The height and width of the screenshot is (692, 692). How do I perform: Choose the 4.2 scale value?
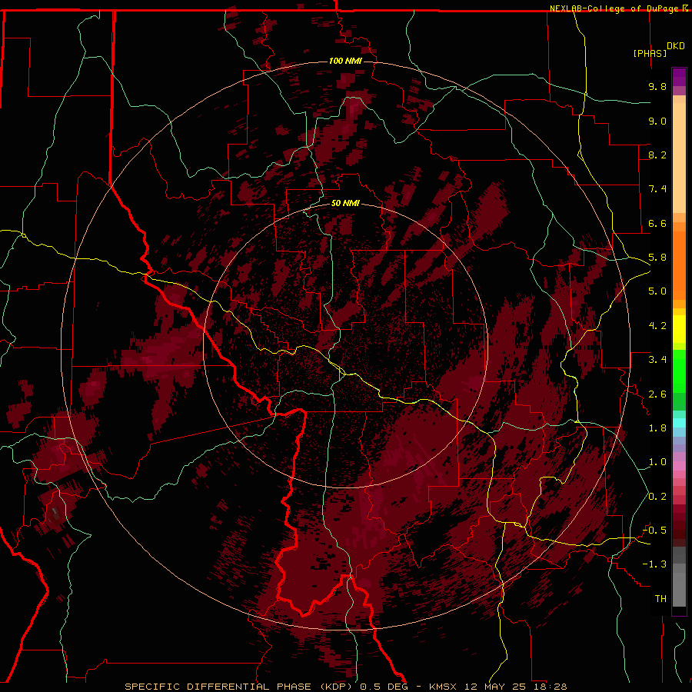tap(657, 326)
